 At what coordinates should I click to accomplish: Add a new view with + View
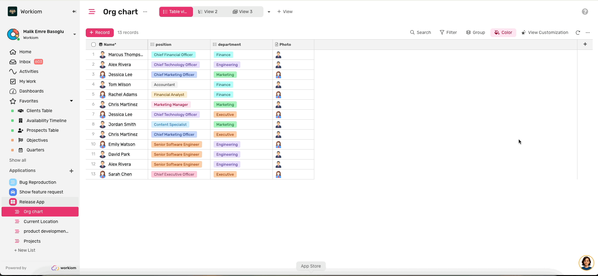285,12
